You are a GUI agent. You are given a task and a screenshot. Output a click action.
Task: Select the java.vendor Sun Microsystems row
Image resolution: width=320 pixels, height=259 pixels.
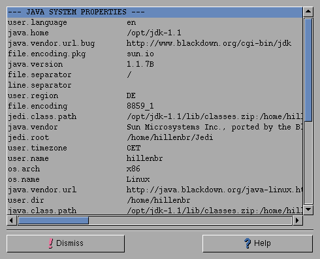(x=155, y=127)
